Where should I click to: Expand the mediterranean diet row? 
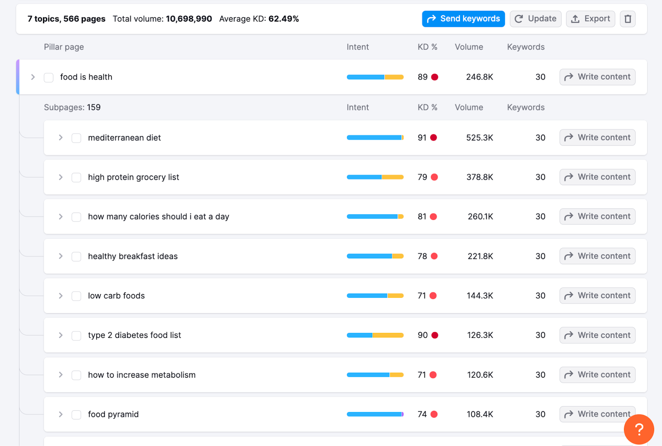61,137
